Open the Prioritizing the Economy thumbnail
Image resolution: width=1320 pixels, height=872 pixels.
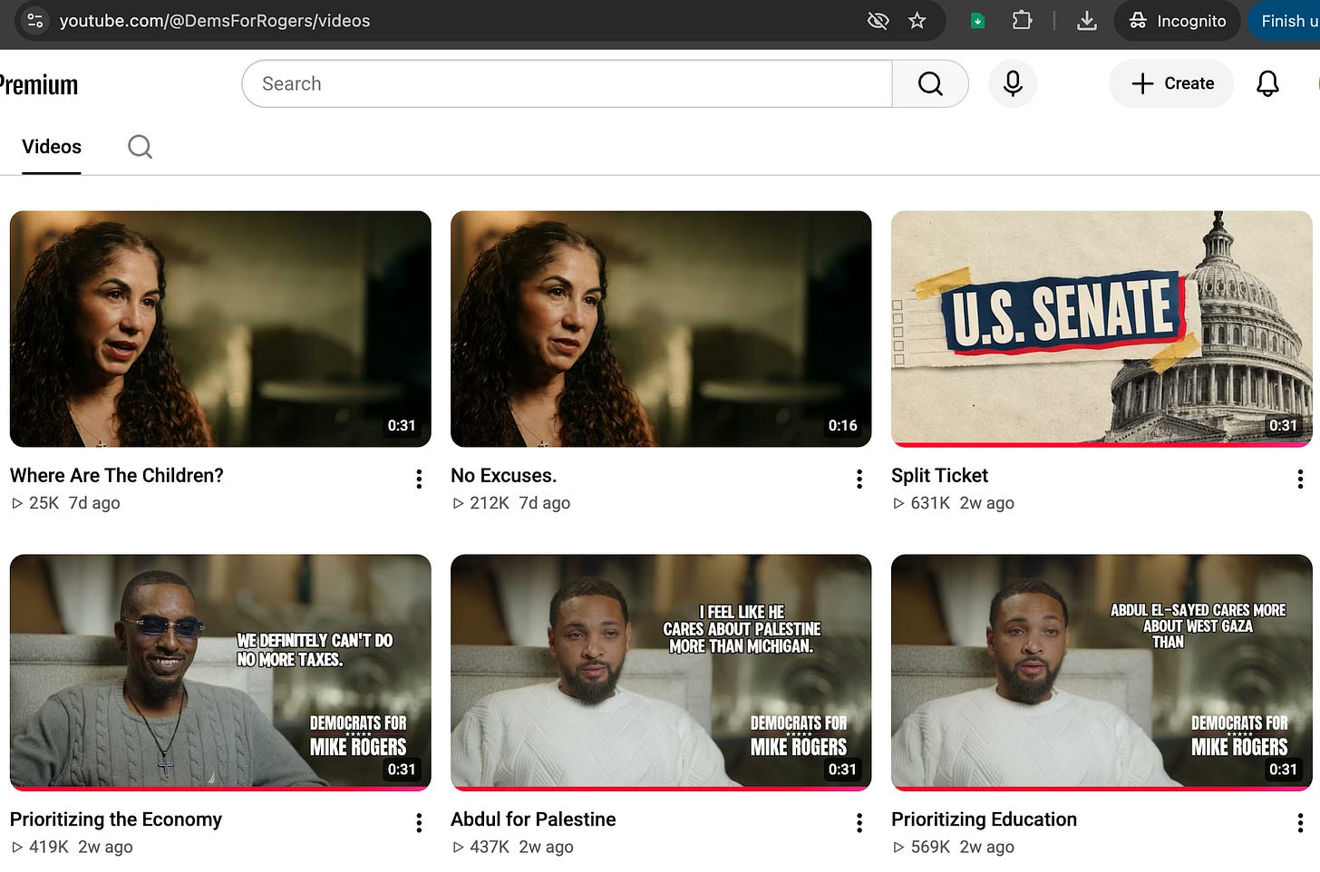pyautogui.click(x=220, y=673)
